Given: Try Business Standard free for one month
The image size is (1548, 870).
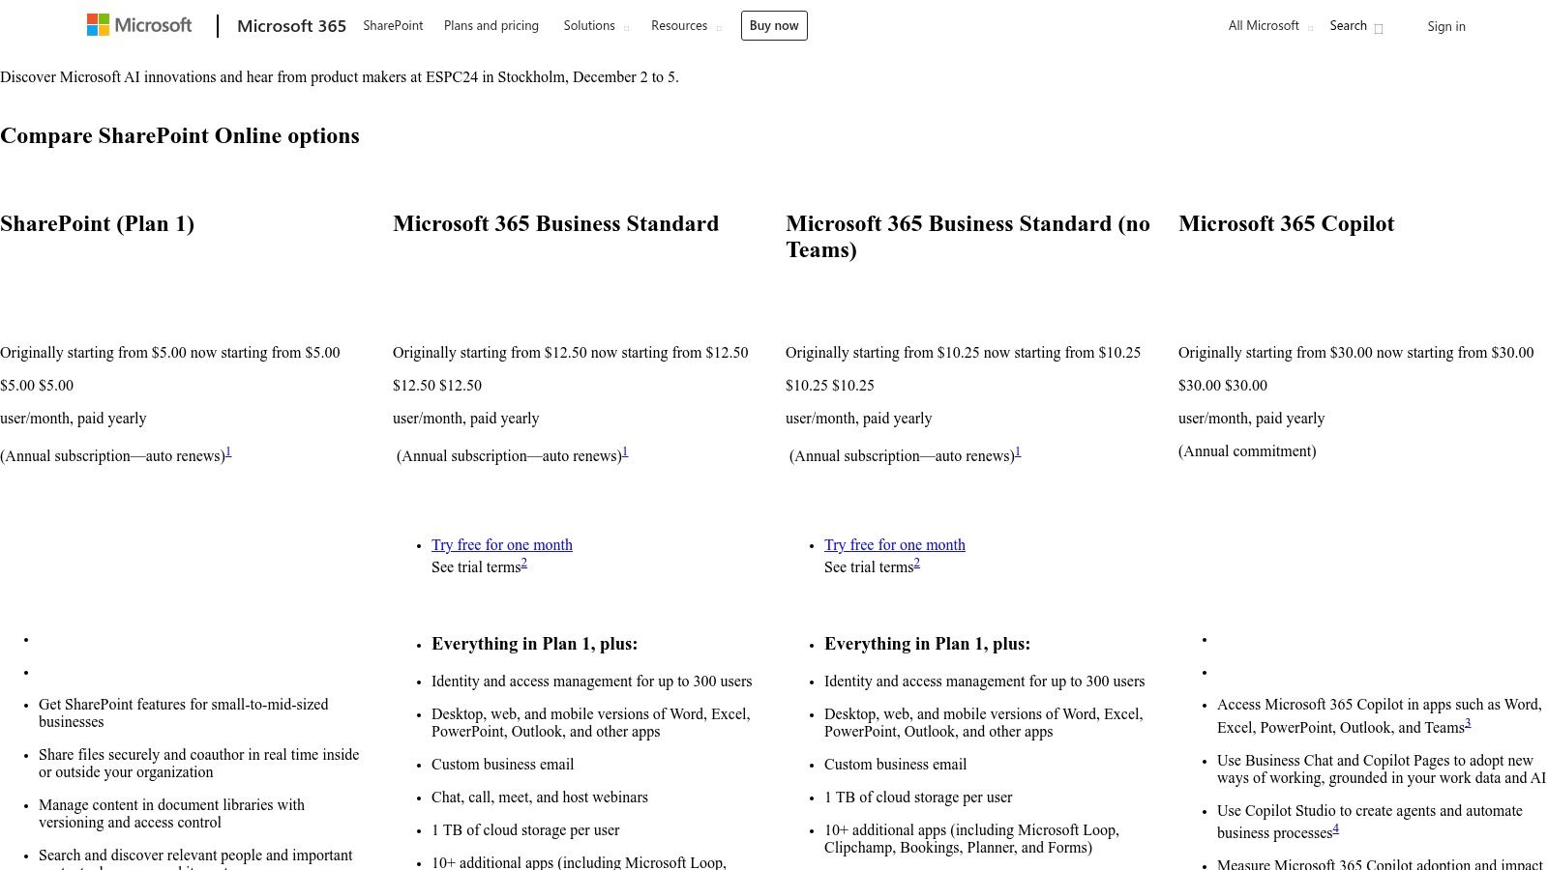Looking at the screenshot, I should (x=501, y=544).
